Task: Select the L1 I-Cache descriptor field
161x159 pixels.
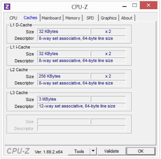Action: (82, 61)
